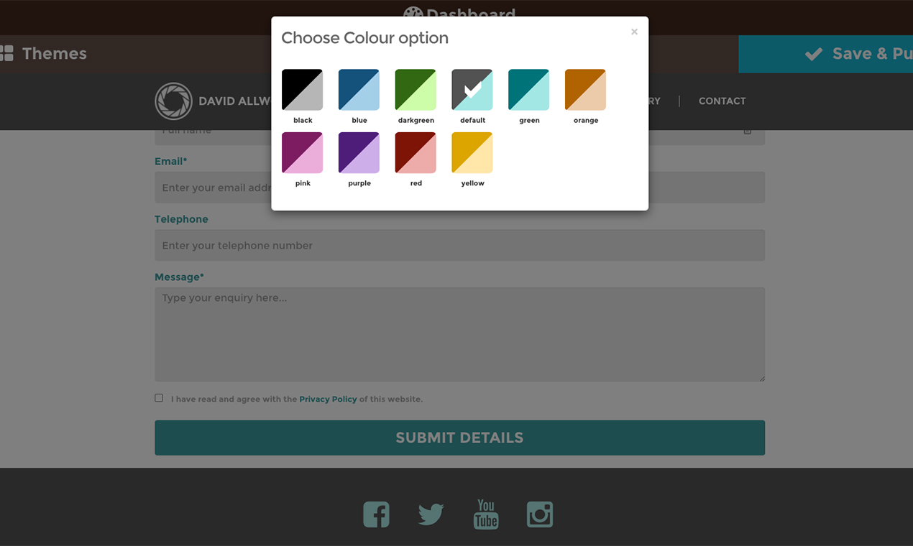Click the camera shutter logo icon
The height and width of the screenshot is (546, 913).
coord(173,101)
